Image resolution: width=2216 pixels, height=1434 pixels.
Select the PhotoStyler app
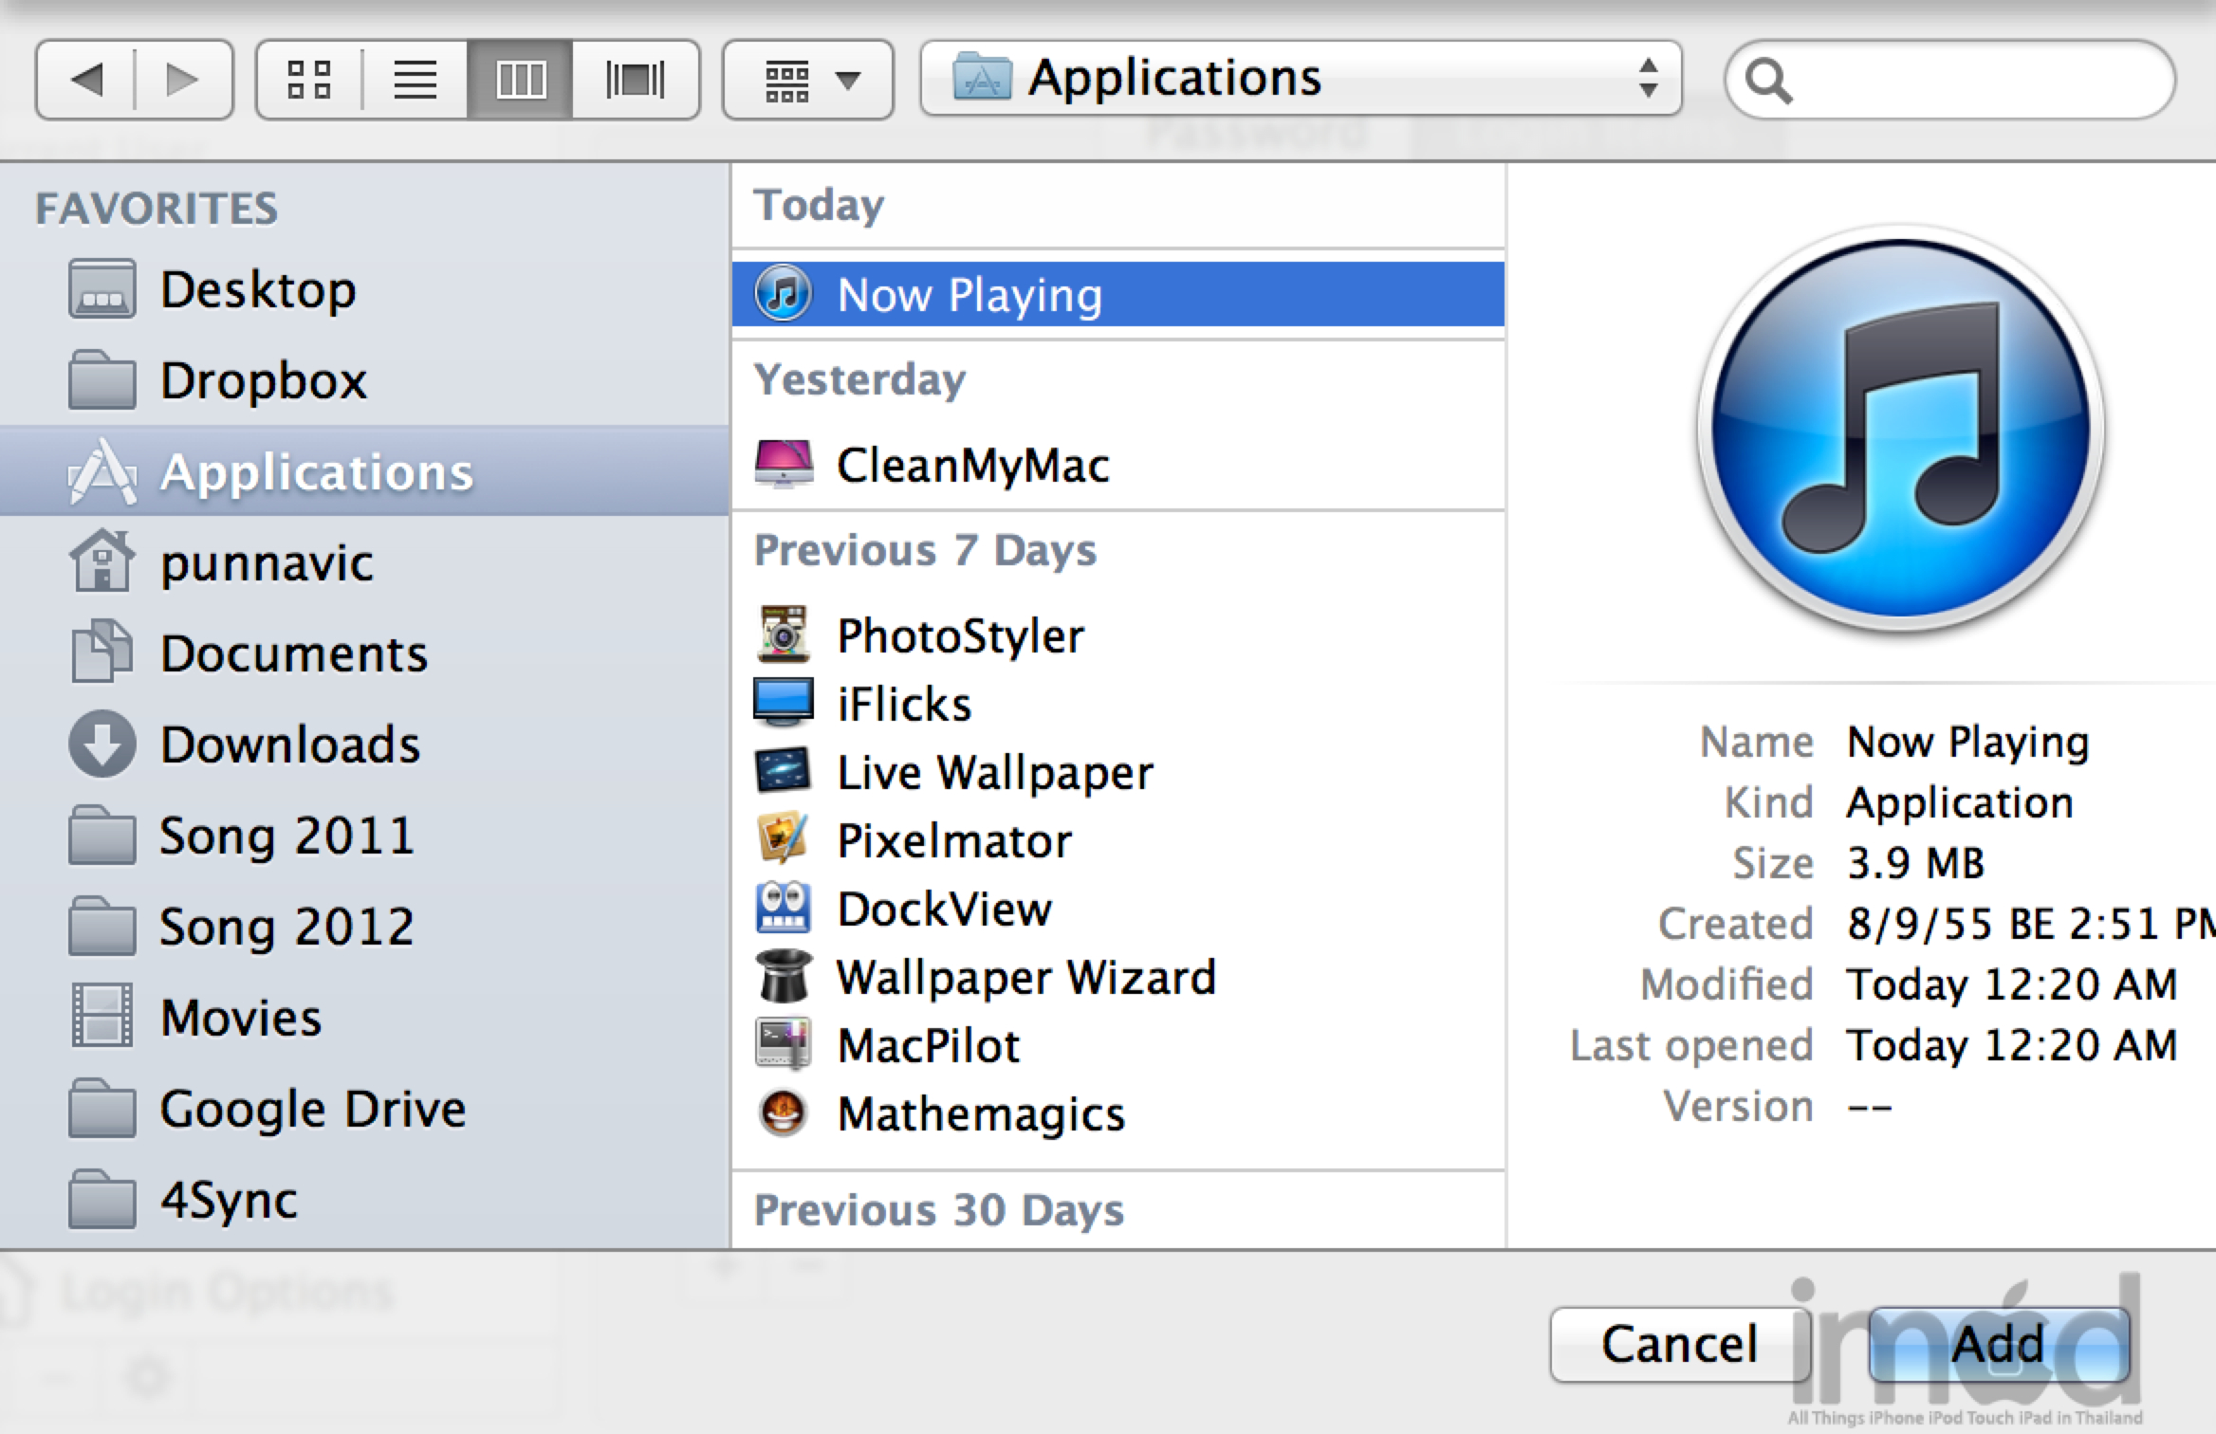(959, 635)
